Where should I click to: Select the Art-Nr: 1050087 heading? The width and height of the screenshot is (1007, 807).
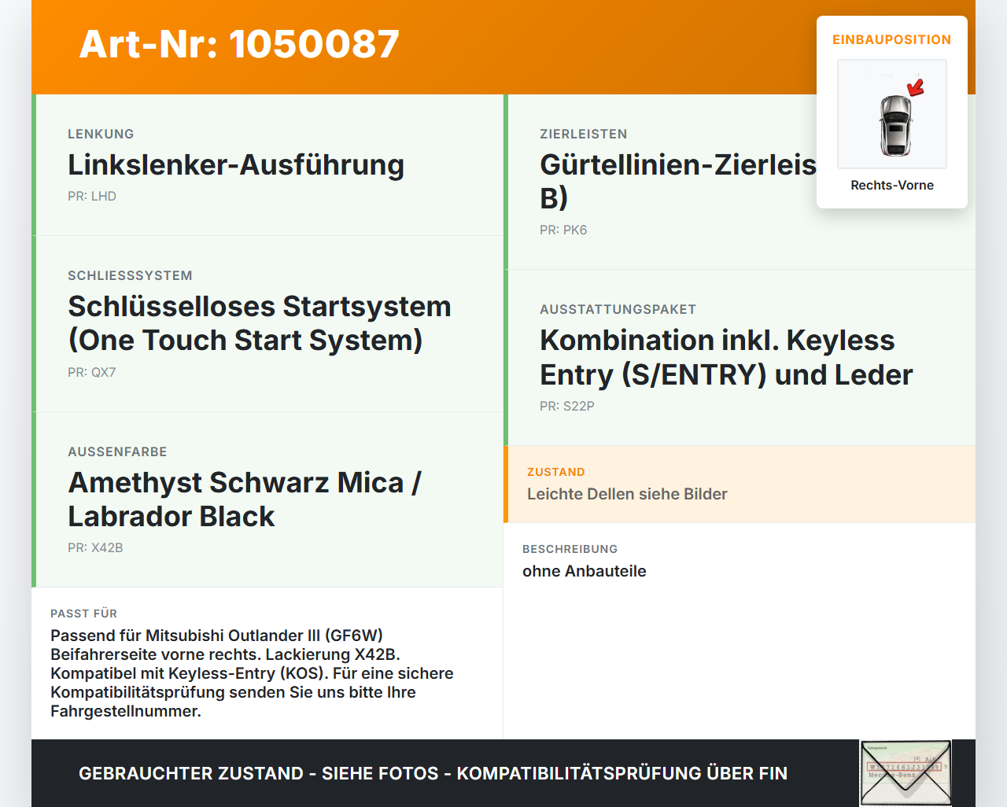click(239, 44)
